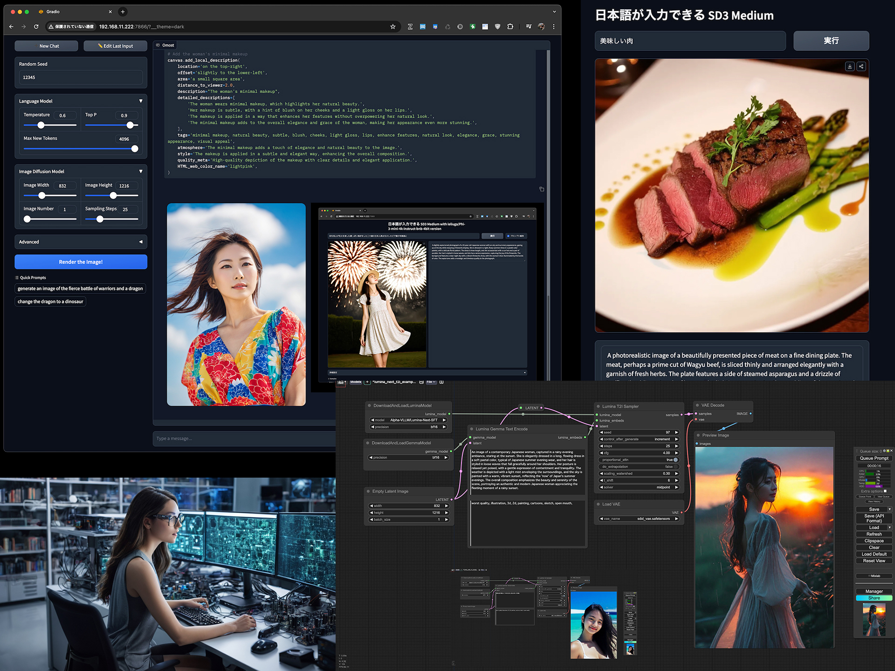
Task: Open a new browser tab with plus
Action: tap(123, 12)
